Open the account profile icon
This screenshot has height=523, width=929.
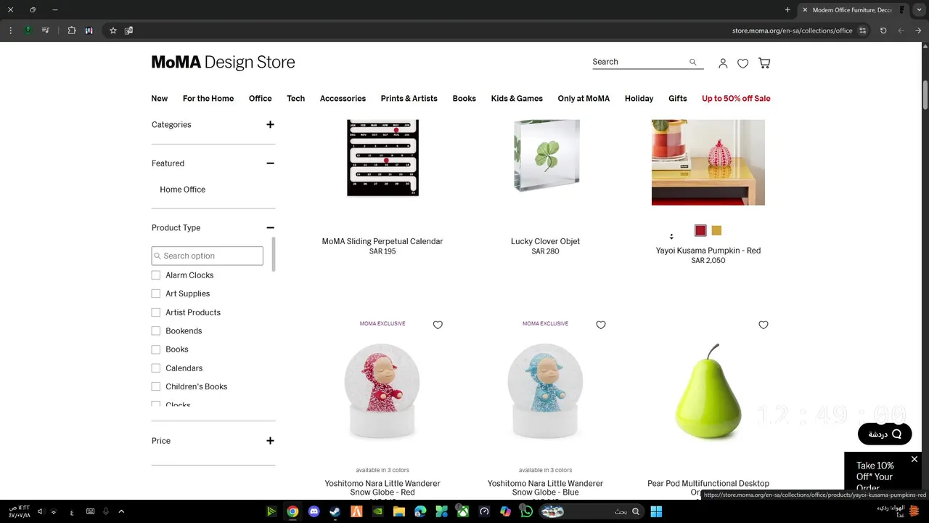tap(723, 63)
